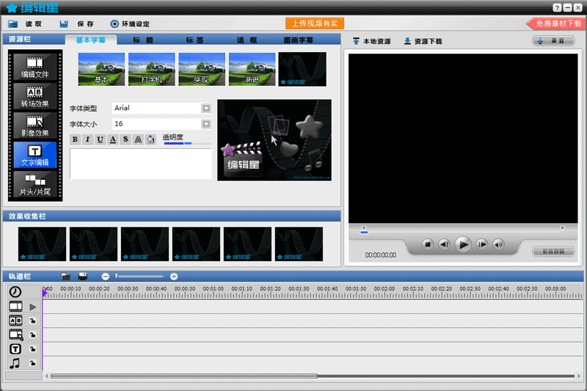Step to next frame in preview
This screenshot has width=587, height=391.
click(481, 245)
